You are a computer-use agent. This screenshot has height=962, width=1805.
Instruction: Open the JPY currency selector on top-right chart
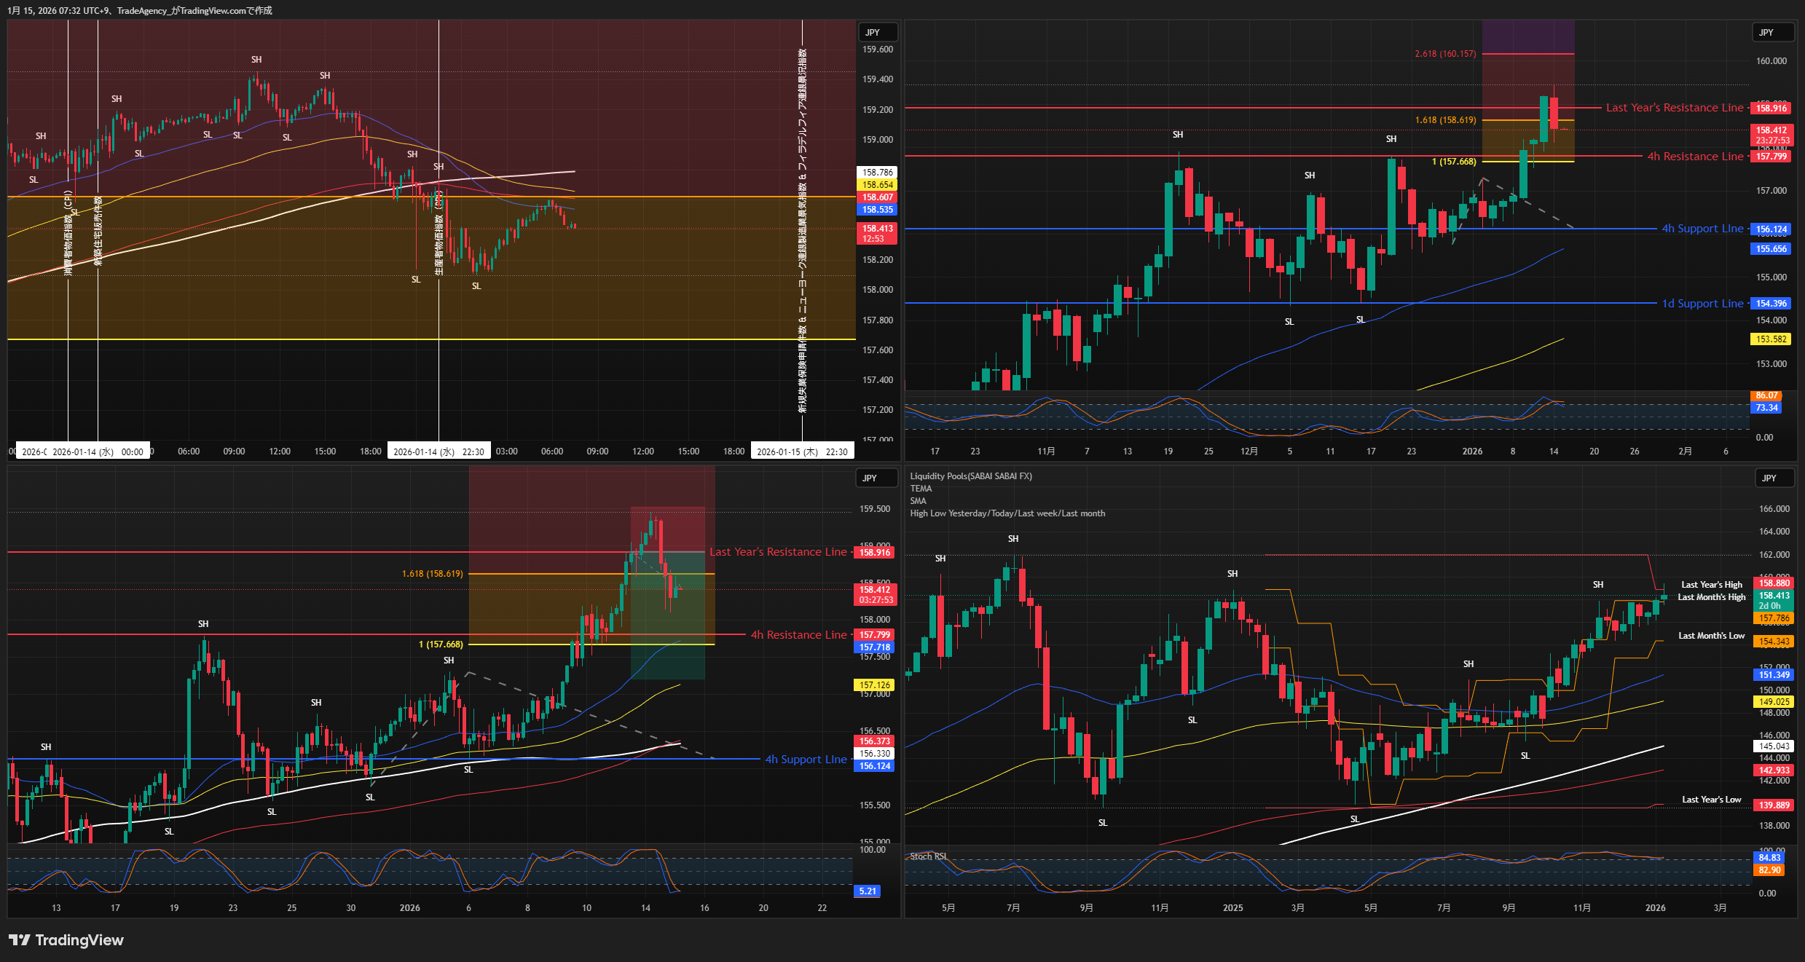(x=1766, y=33)
